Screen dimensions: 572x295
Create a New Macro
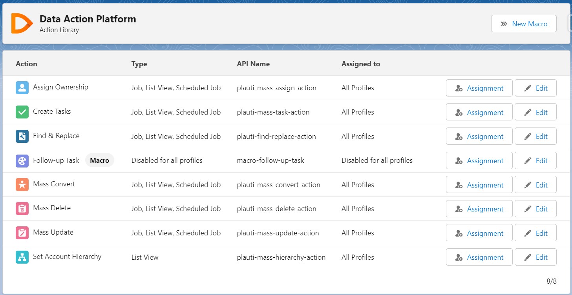click(x=524, y=24)
